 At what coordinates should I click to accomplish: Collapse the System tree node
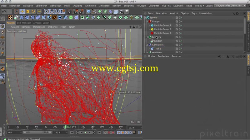[x=145, y=18]
